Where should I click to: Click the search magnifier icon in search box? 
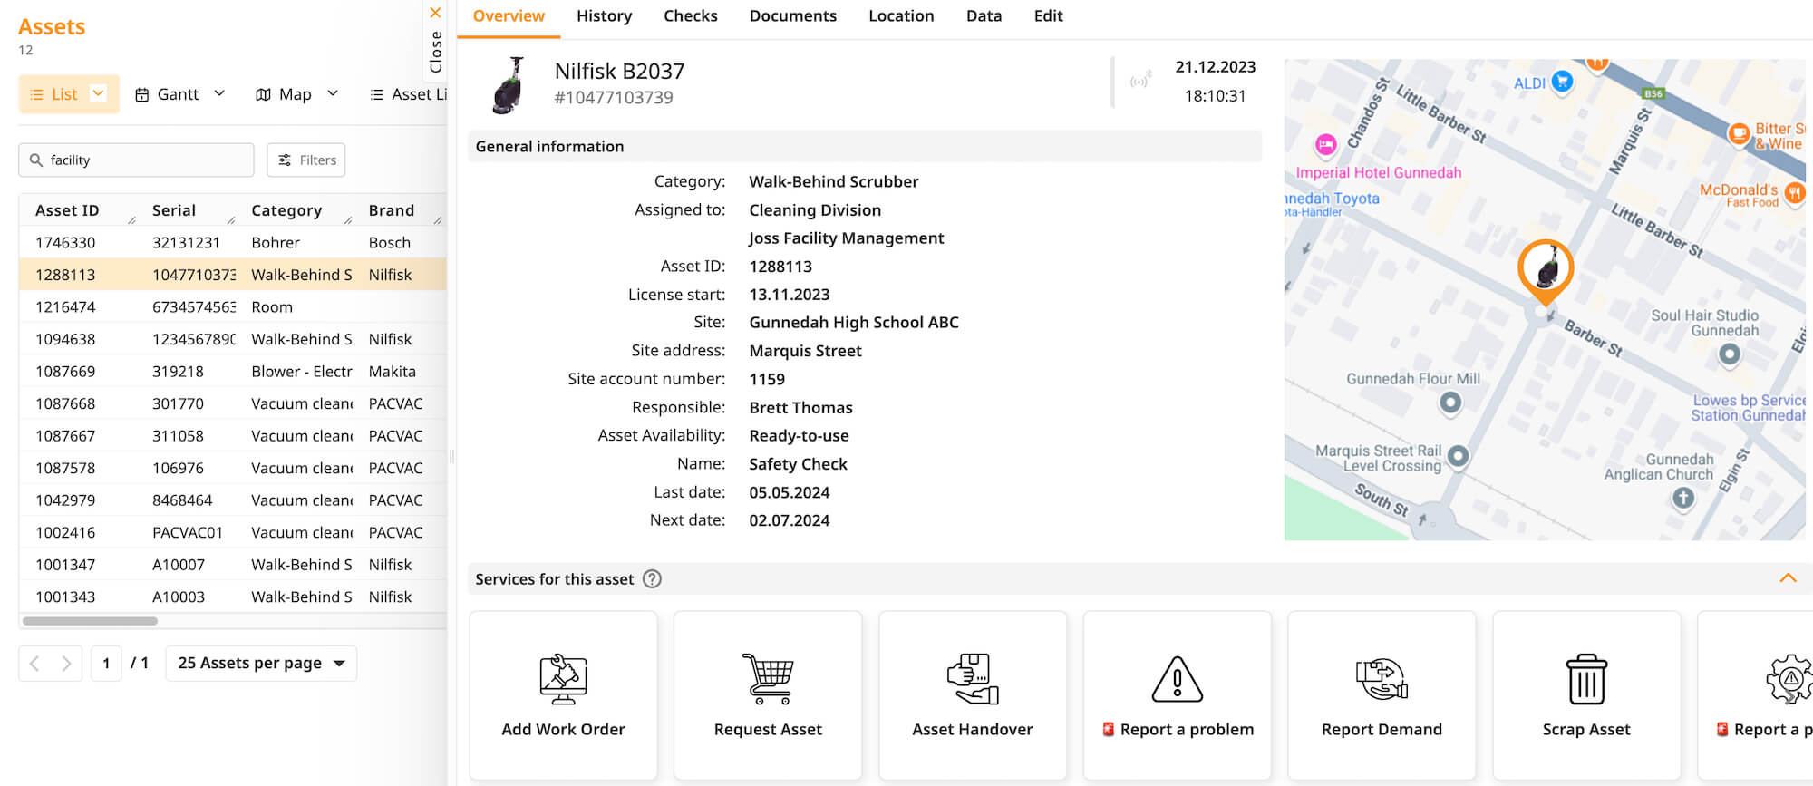click(x=36, y=160)
